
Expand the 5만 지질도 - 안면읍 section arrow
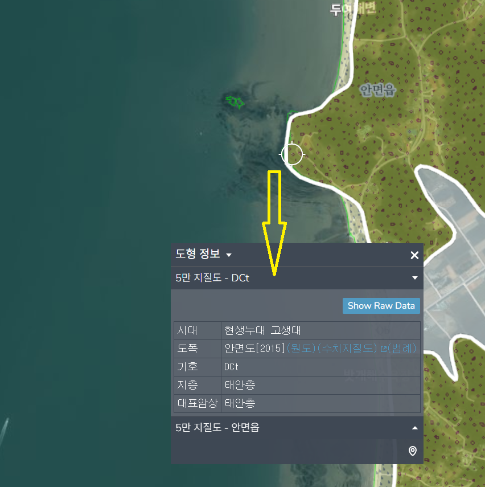(414, 428)
